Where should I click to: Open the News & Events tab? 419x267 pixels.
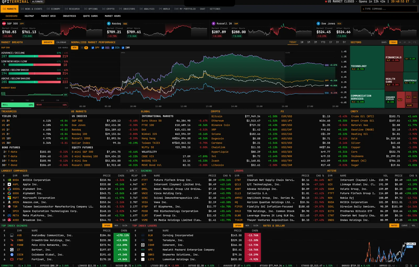pos(31,9)
